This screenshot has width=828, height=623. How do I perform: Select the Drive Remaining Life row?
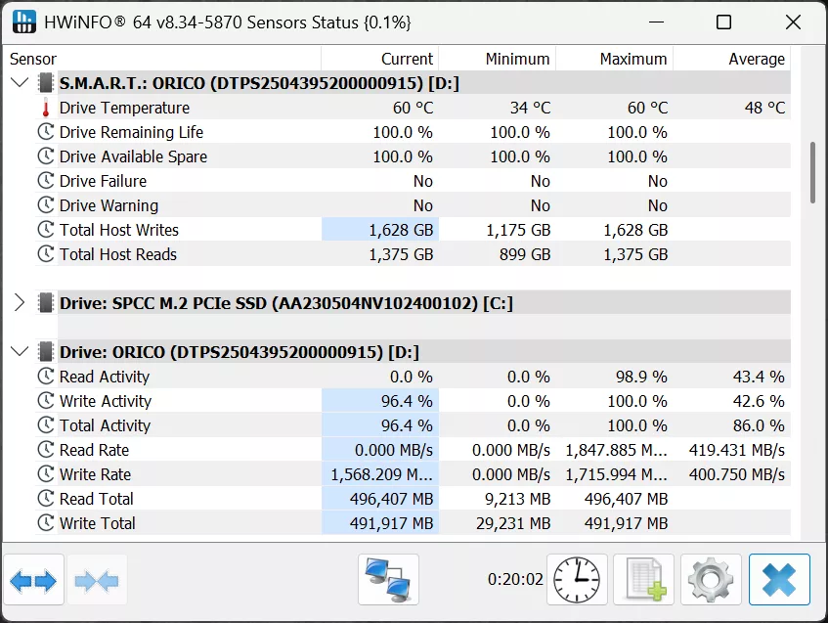point(131,132)
